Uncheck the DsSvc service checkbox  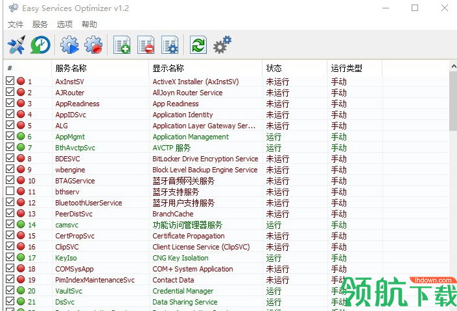10,301
